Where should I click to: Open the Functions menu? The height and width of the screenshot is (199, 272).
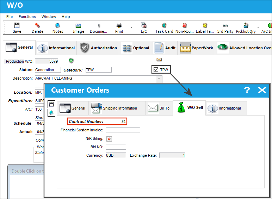coord(27,17)
